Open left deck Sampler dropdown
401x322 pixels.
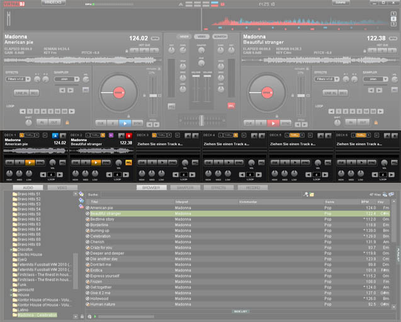(67, 79)
